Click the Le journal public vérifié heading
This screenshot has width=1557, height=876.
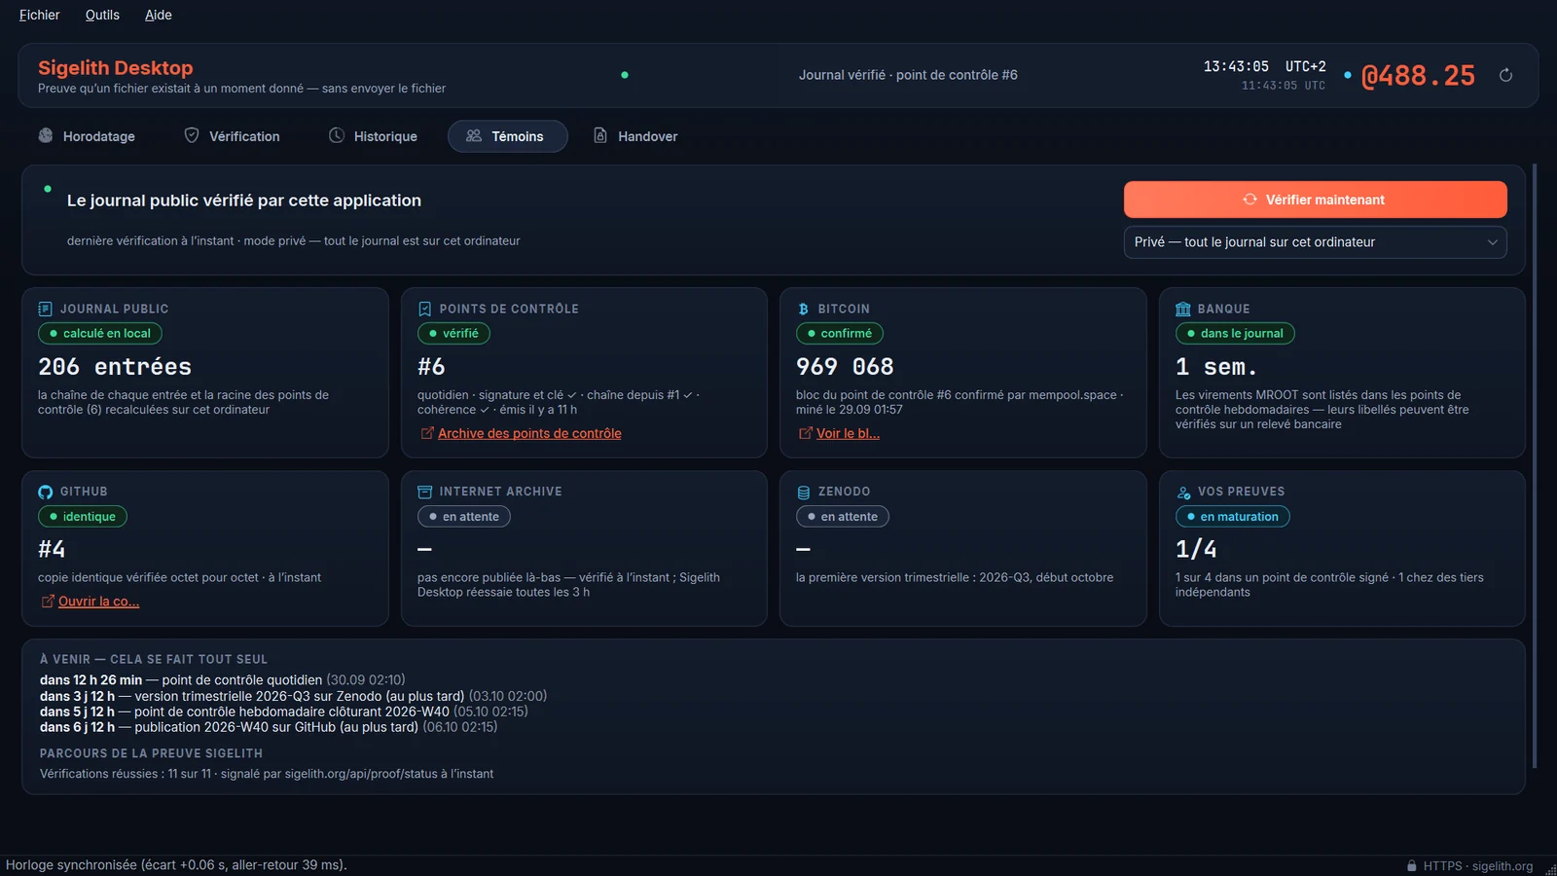(244, 201)
